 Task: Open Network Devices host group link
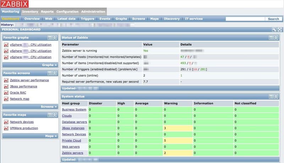pos(74,134)
